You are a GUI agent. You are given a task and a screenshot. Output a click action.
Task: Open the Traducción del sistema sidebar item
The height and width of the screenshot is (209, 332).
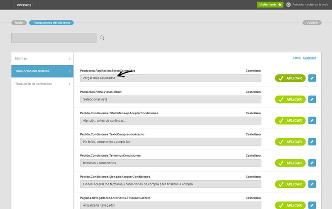tap(42, 71)
